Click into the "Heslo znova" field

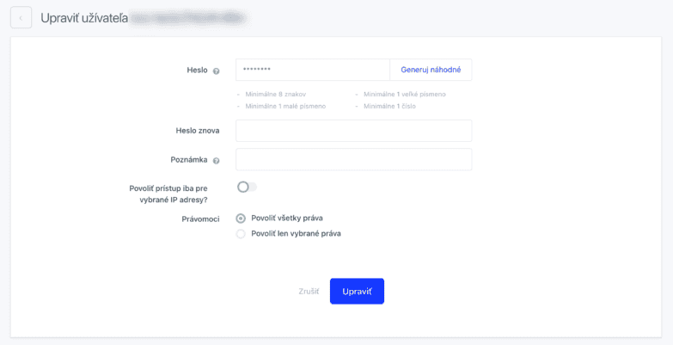click(x=353, y=131)
